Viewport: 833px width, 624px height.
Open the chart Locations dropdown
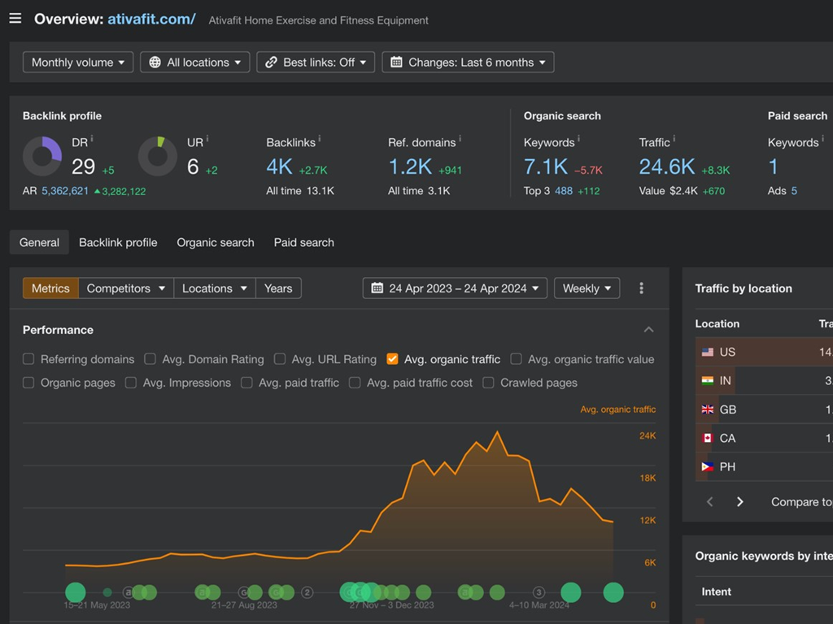[215, 288]
